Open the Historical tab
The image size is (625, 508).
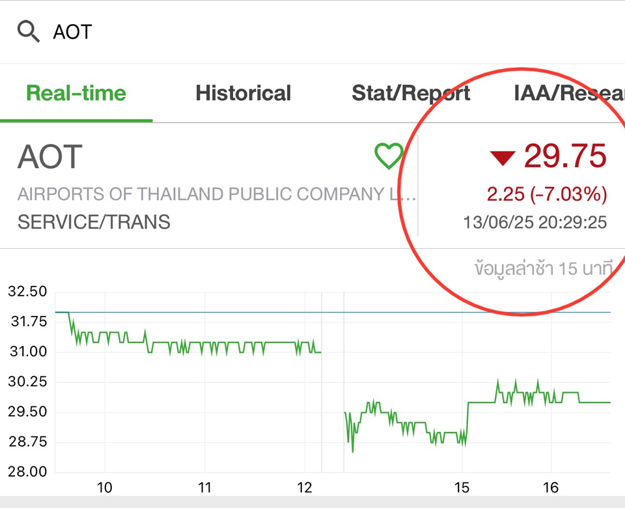(243, 93)
